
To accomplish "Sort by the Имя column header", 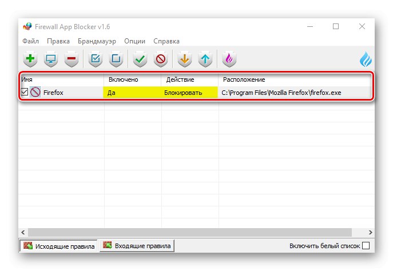I will [62, 79].
